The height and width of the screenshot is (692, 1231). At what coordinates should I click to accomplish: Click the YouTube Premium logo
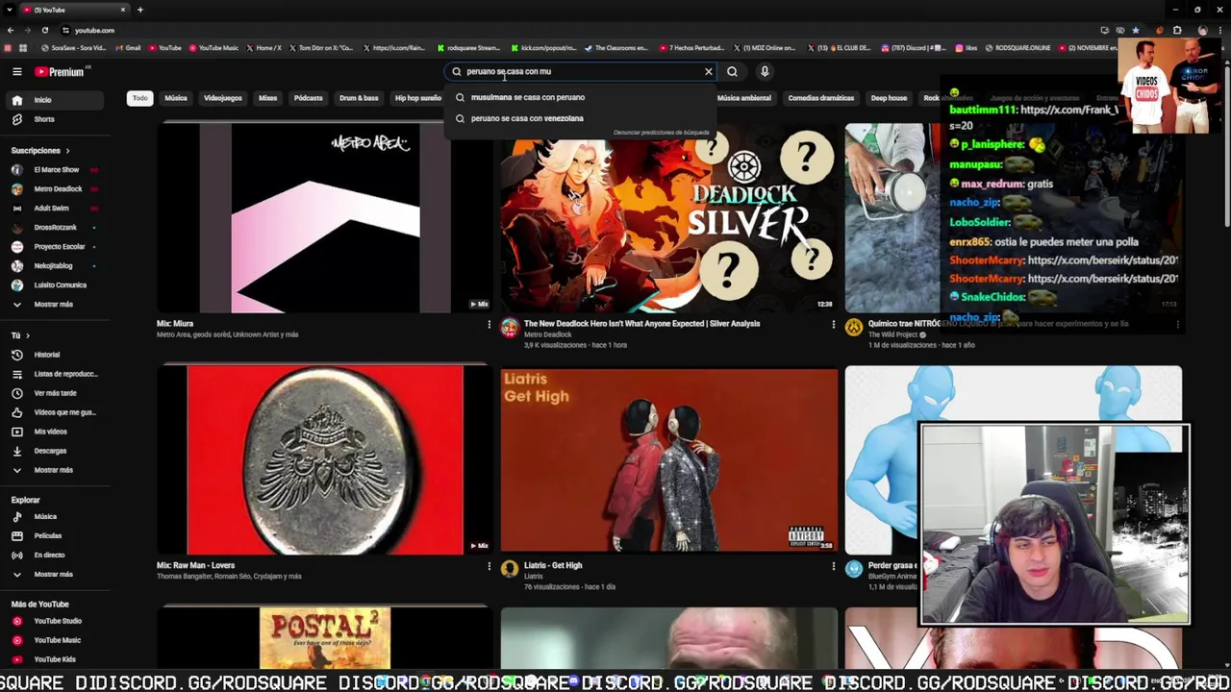(60, 71)
